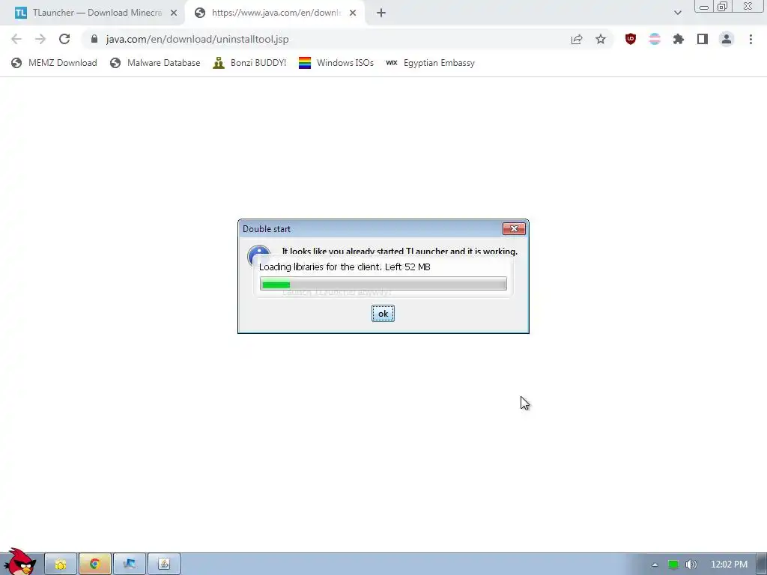This screenshot has height=575, width=767.
Task: Open the 12:02 PM clock
Action: point(729,565)
